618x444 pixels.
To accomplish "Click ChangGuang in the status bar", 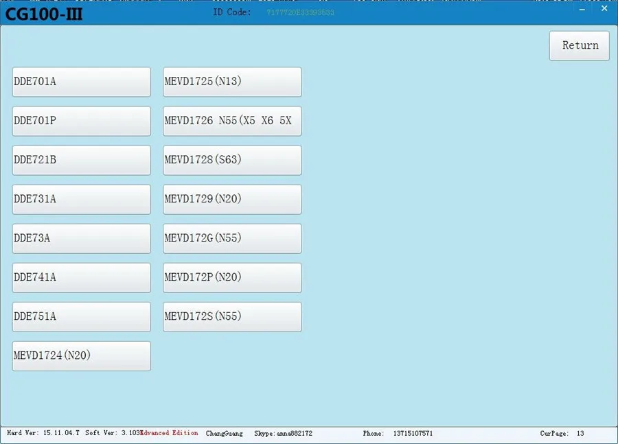I will [225, 433].
